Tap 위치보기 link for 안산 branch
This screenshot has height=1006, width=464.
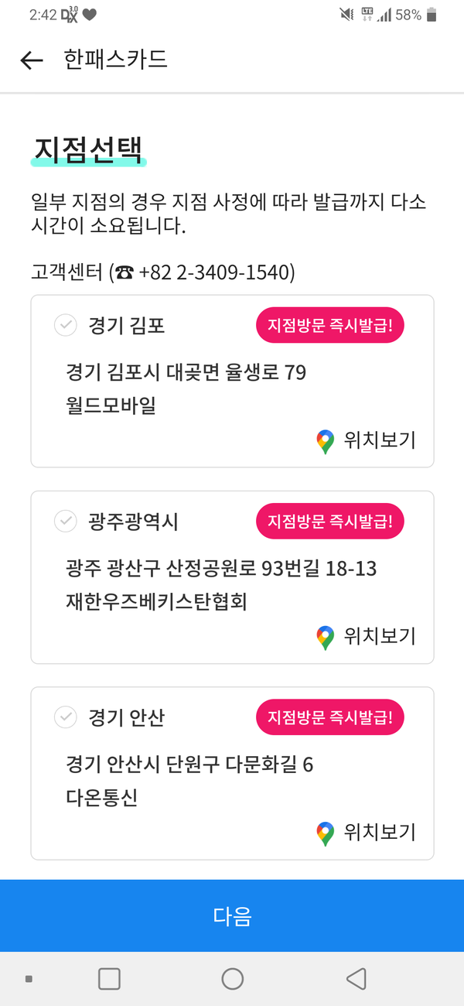[380, 832]
